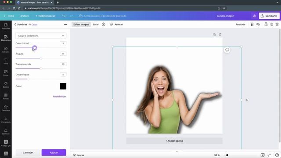Bookmark this page with star icon

tap(224, 8)
